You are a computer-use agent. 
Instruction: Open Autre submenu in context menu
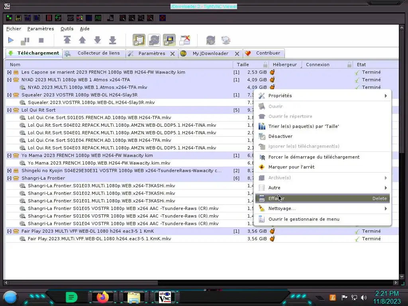tap(322, 188)
